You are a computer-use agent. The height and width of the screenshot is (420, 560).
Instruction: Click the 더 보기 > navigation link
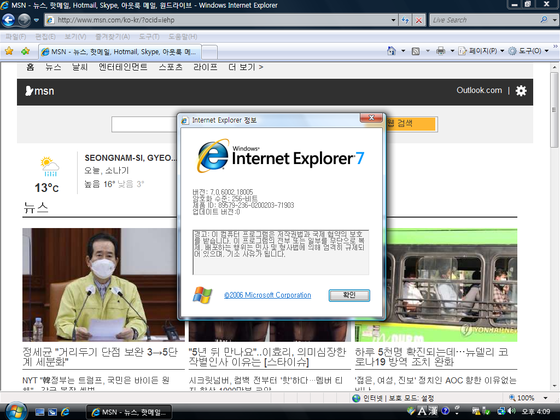(246, 67)
